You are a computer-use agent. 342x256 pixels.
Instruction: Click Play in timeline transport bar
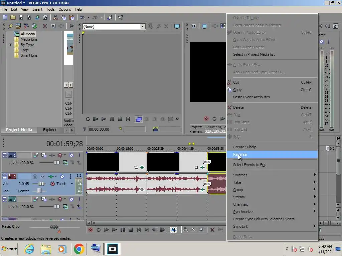click(x=114, y=230)
